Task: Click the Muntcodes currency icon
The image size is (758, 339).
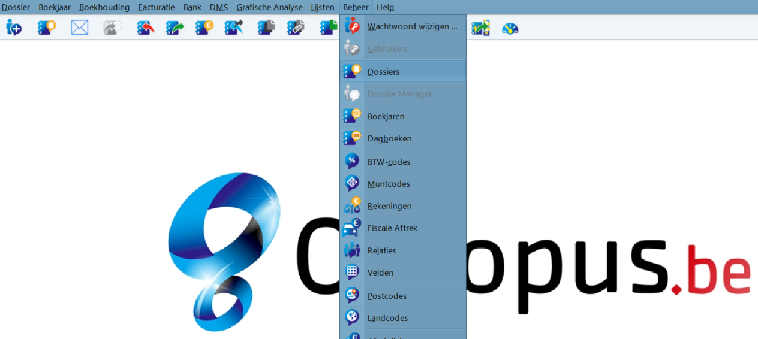Action: [x=352, y=183]
